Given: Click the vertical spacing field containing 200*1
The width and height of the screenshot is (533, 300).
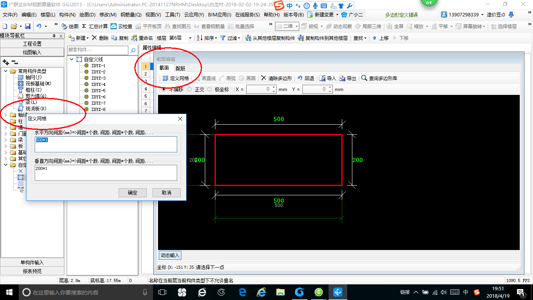Looking at the screenshot, I should coord(106,173).
